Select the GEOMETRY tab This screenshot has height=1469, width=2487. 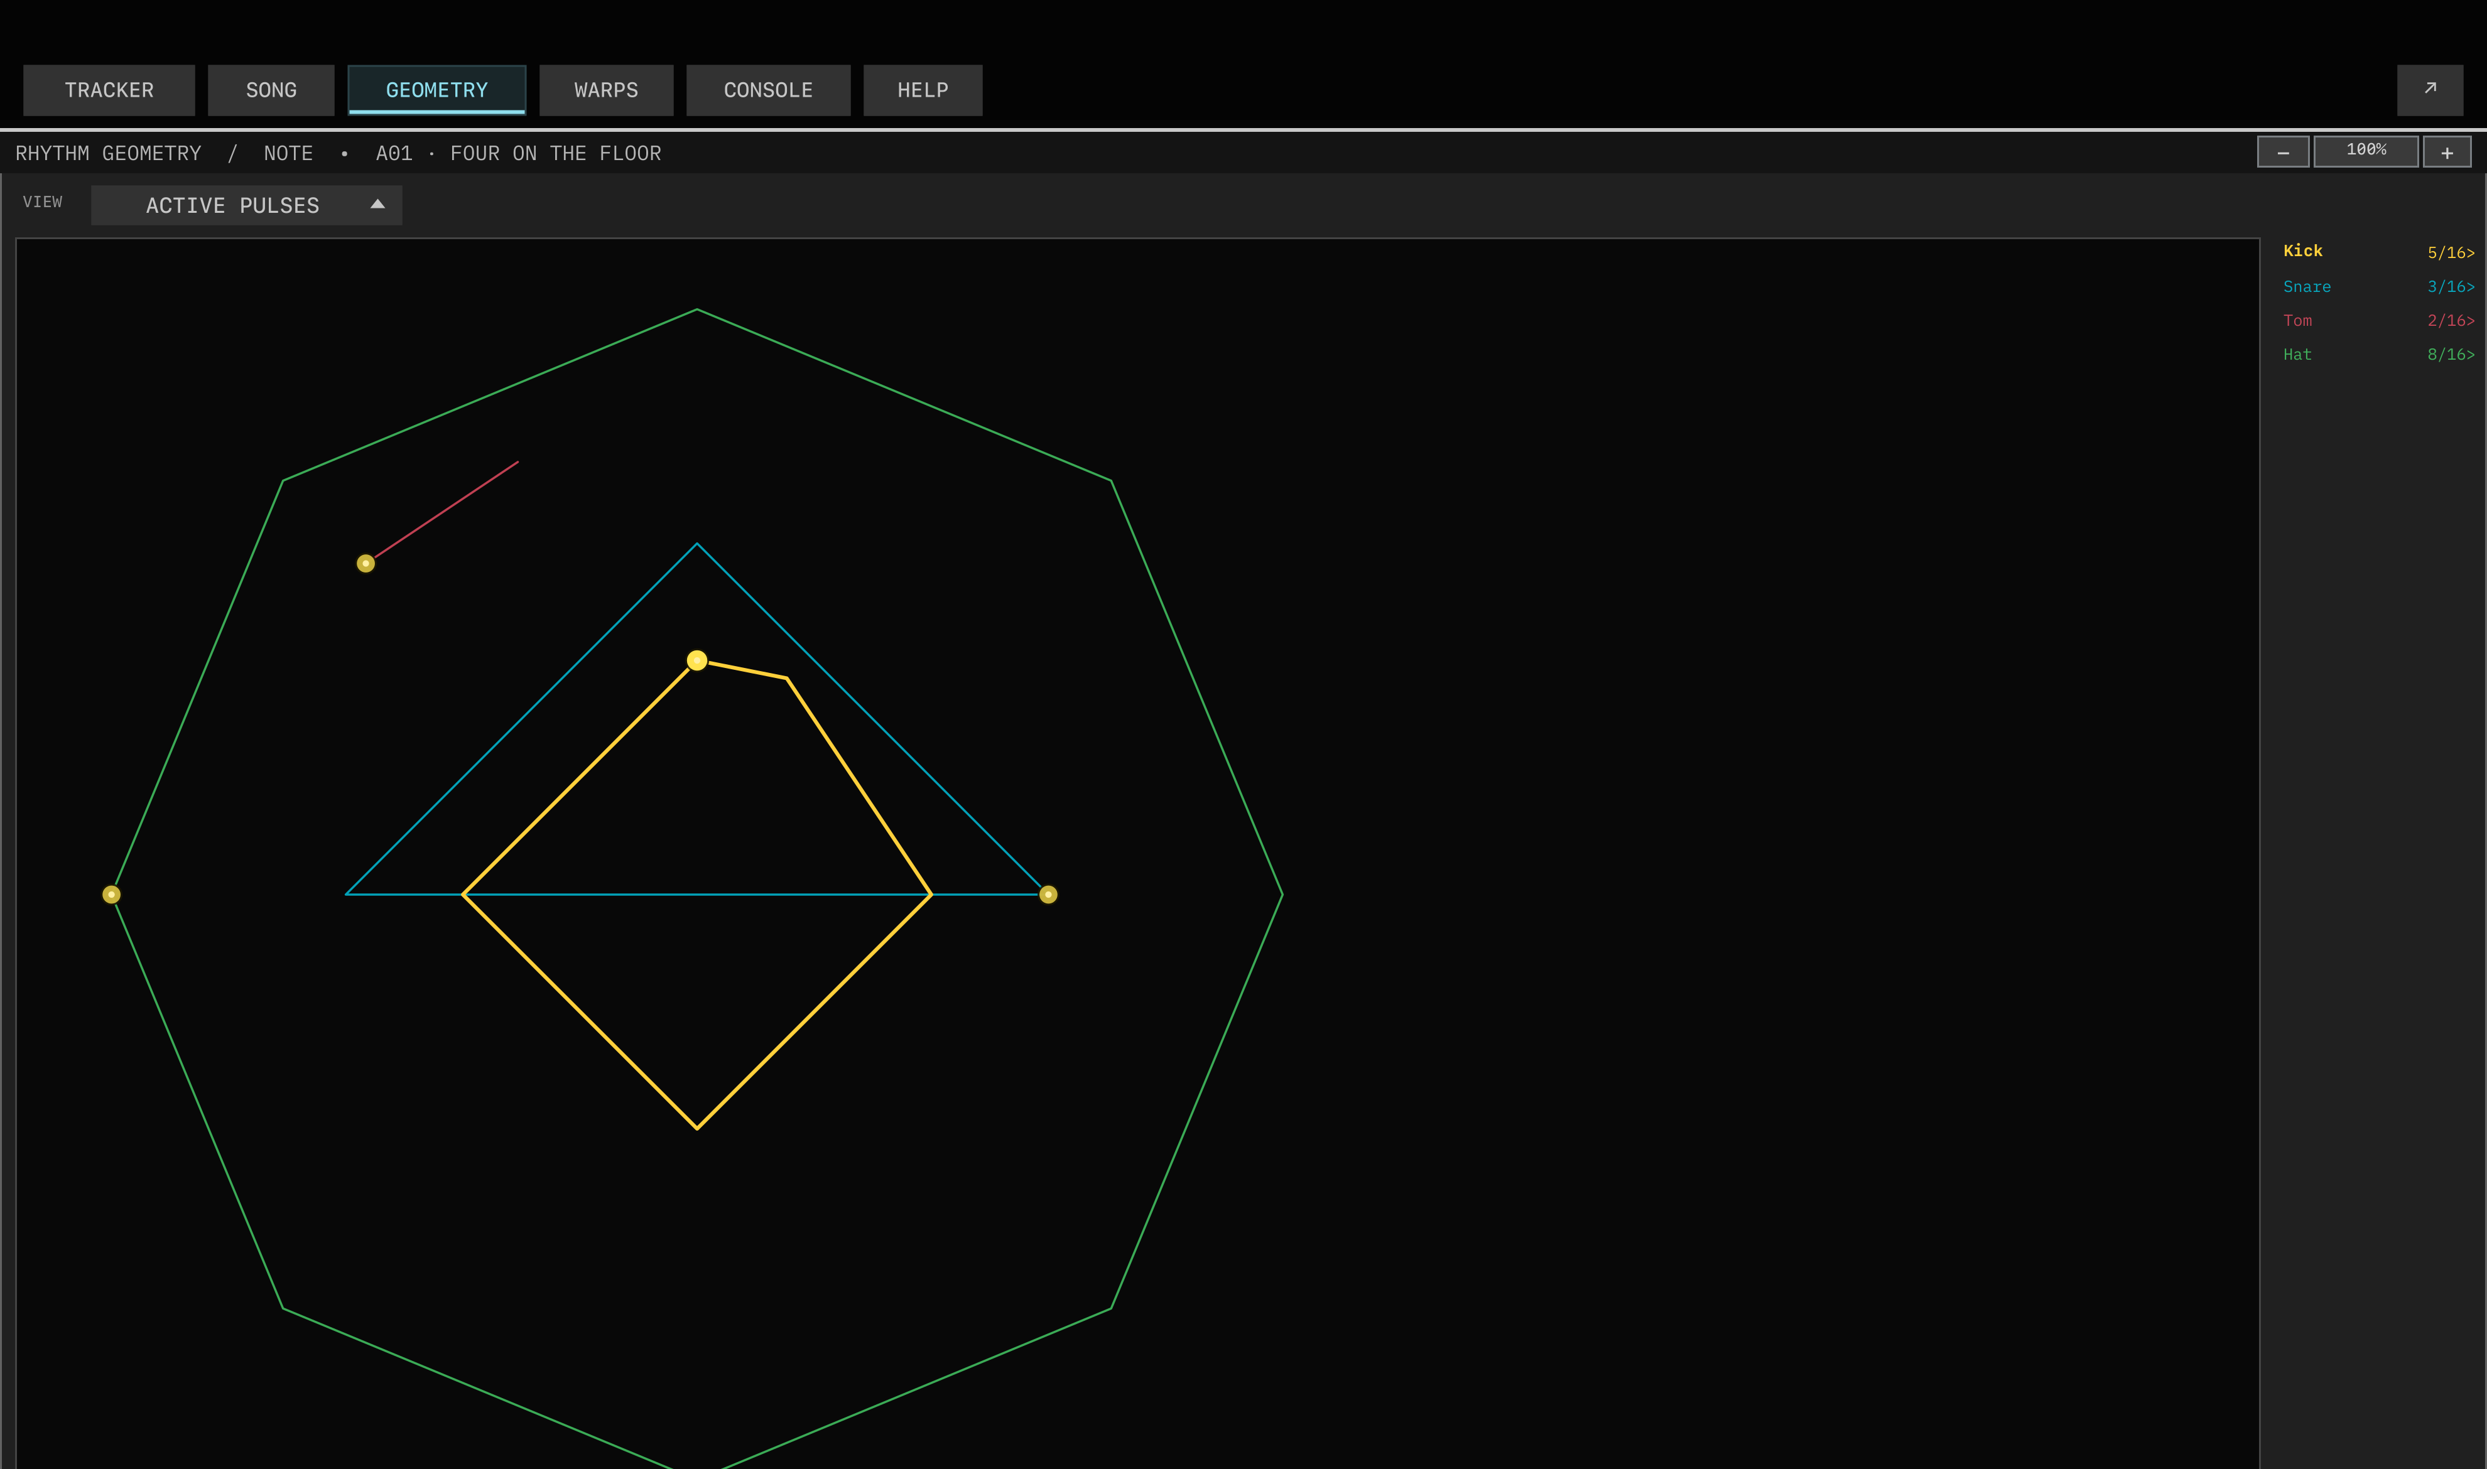tap(436, 90)
